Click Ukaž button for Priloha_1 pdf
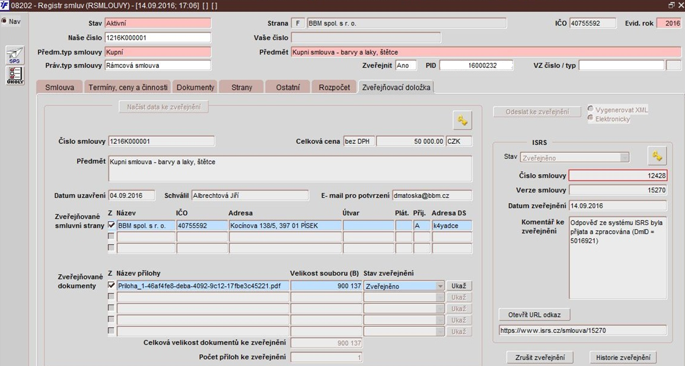The width and height of the screenshot is (685, 366). pyautogui.click(x=458, y=286)
